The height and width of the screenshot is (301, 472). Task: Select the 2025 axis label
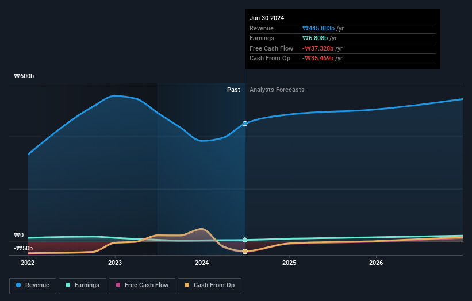click(x=289, y=263)
